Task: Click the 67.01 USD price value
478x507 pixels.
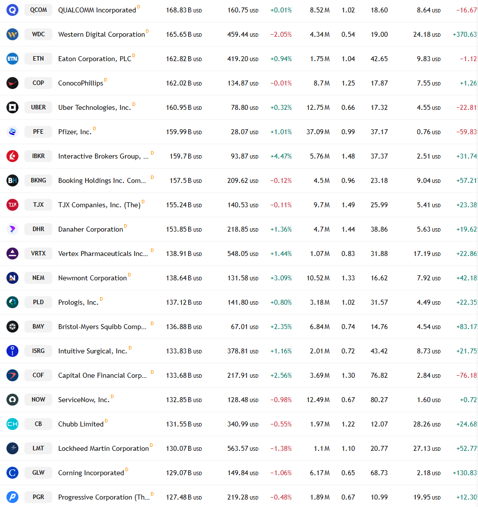Action: [244, 327]
